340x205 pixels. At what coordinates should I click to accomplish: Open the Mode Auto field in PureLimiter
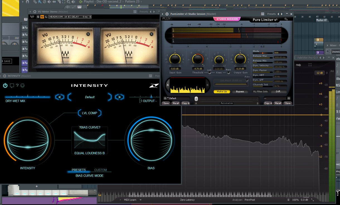pyautogui.click(x=280, y=52)
